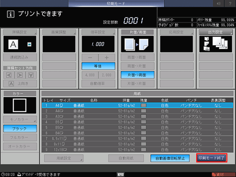This screenshot has width=236, height=177.
Task: Select tray 3 A3 paper row
Action: click(x=137, y=116)
